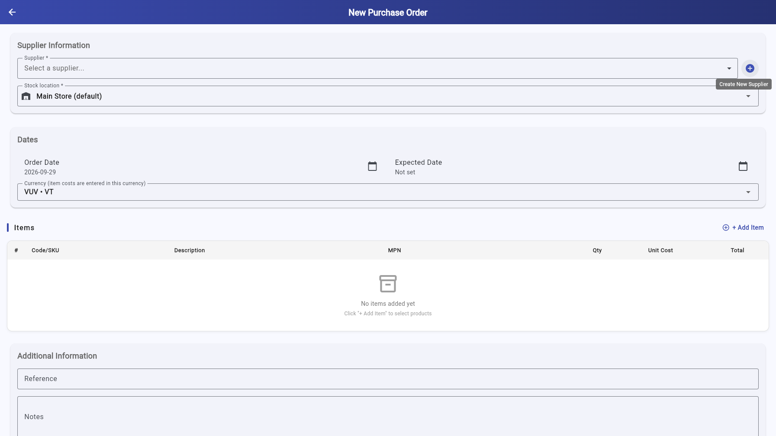The width and height of the screenshot is (776, 436).
Task: Click the Qty column header
Action: tap(597, 250)
